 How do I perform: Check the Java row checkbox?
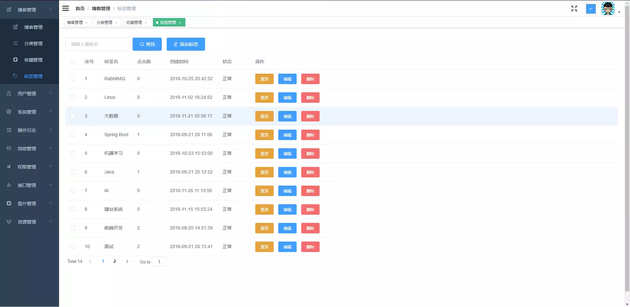[x=73, y=172]
